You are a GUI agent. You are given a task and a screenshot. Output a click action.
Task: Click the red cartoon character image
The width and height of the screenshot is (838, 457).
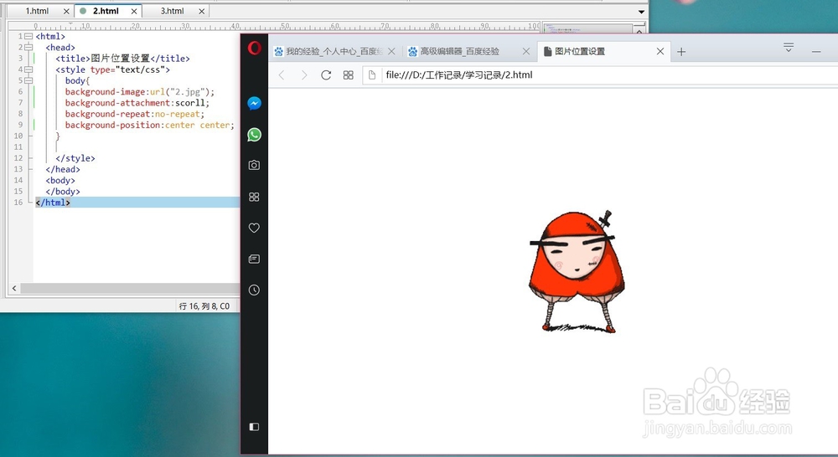[577, 271]
